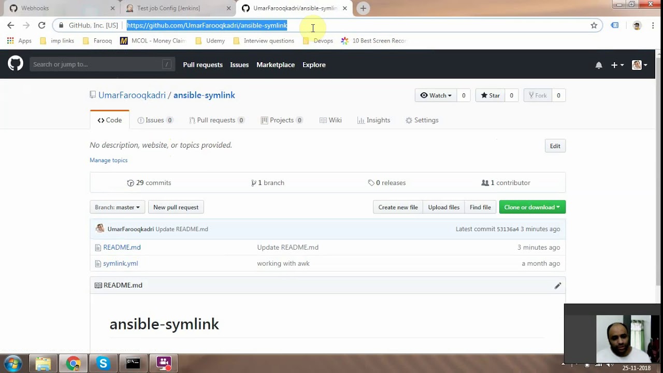Open the repository Settings tab
This screenshot has height=373, width=663.
(422, 120)
